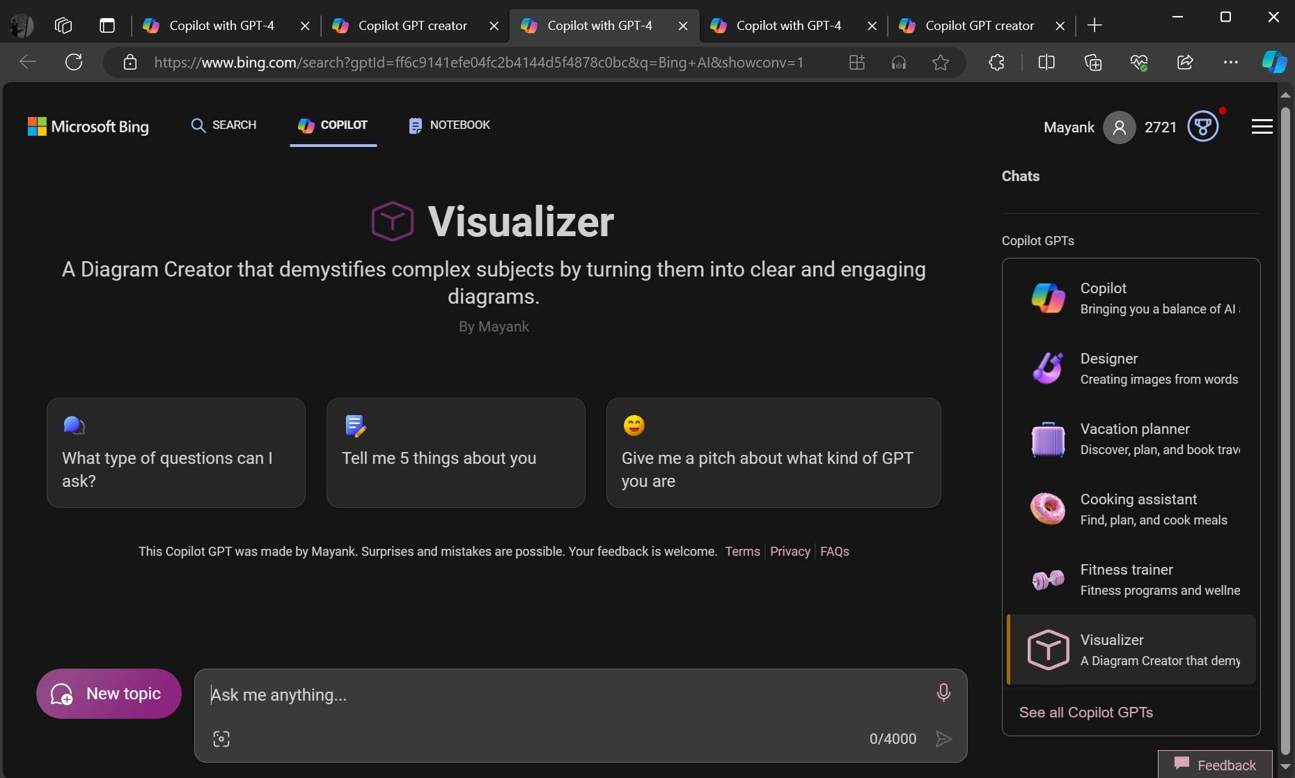
Task: Select the Vacation planner GPT
Action: click(1131, 439)
